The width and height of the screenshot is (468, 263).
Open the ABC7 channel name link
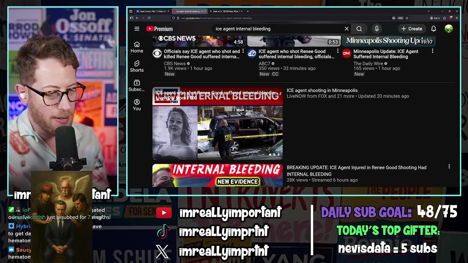(264, 64)
